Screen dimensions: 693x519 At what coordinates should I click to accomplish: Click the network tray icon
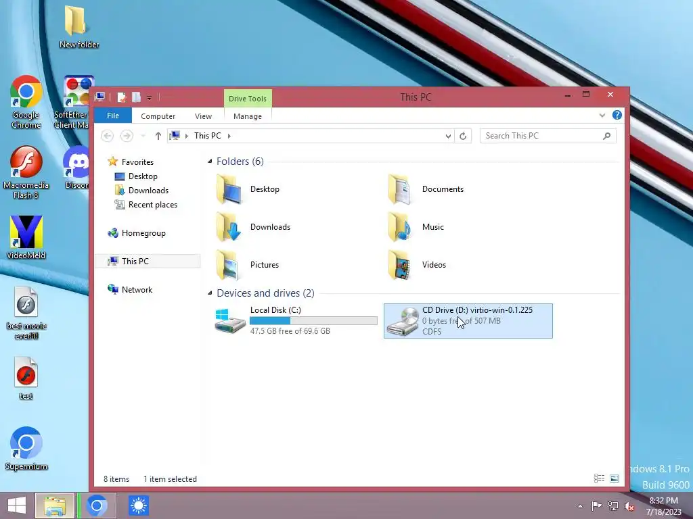(x=612, y=506)
